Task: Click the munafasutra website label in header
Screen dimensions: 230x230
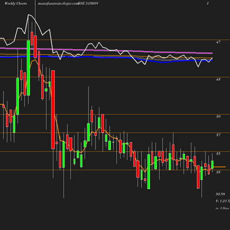Action: pos(58,3)
